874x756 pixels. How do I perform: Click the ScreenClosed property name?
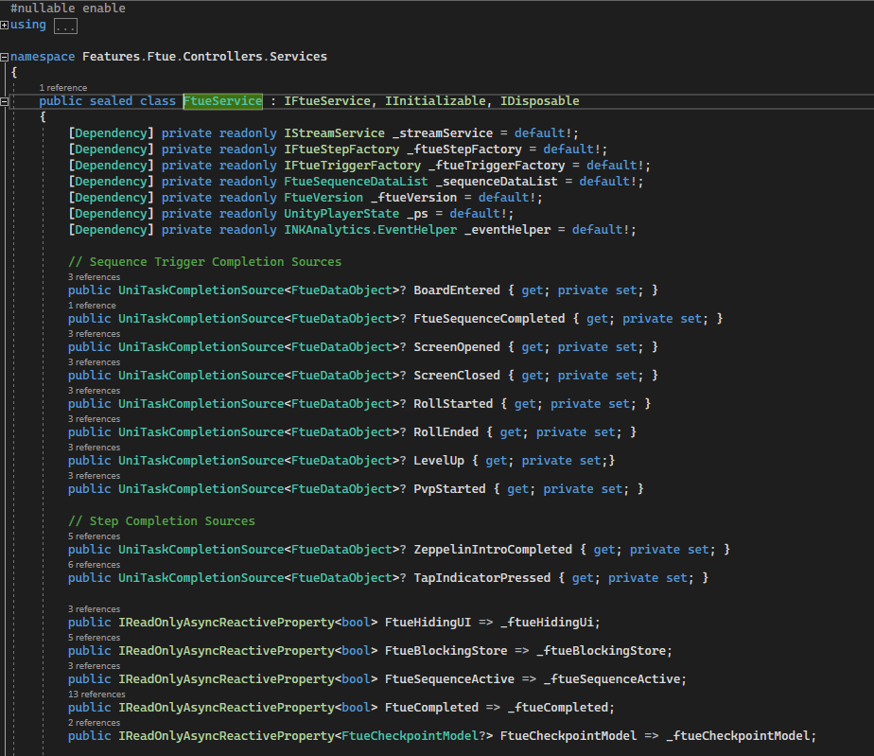coord(457,376)
